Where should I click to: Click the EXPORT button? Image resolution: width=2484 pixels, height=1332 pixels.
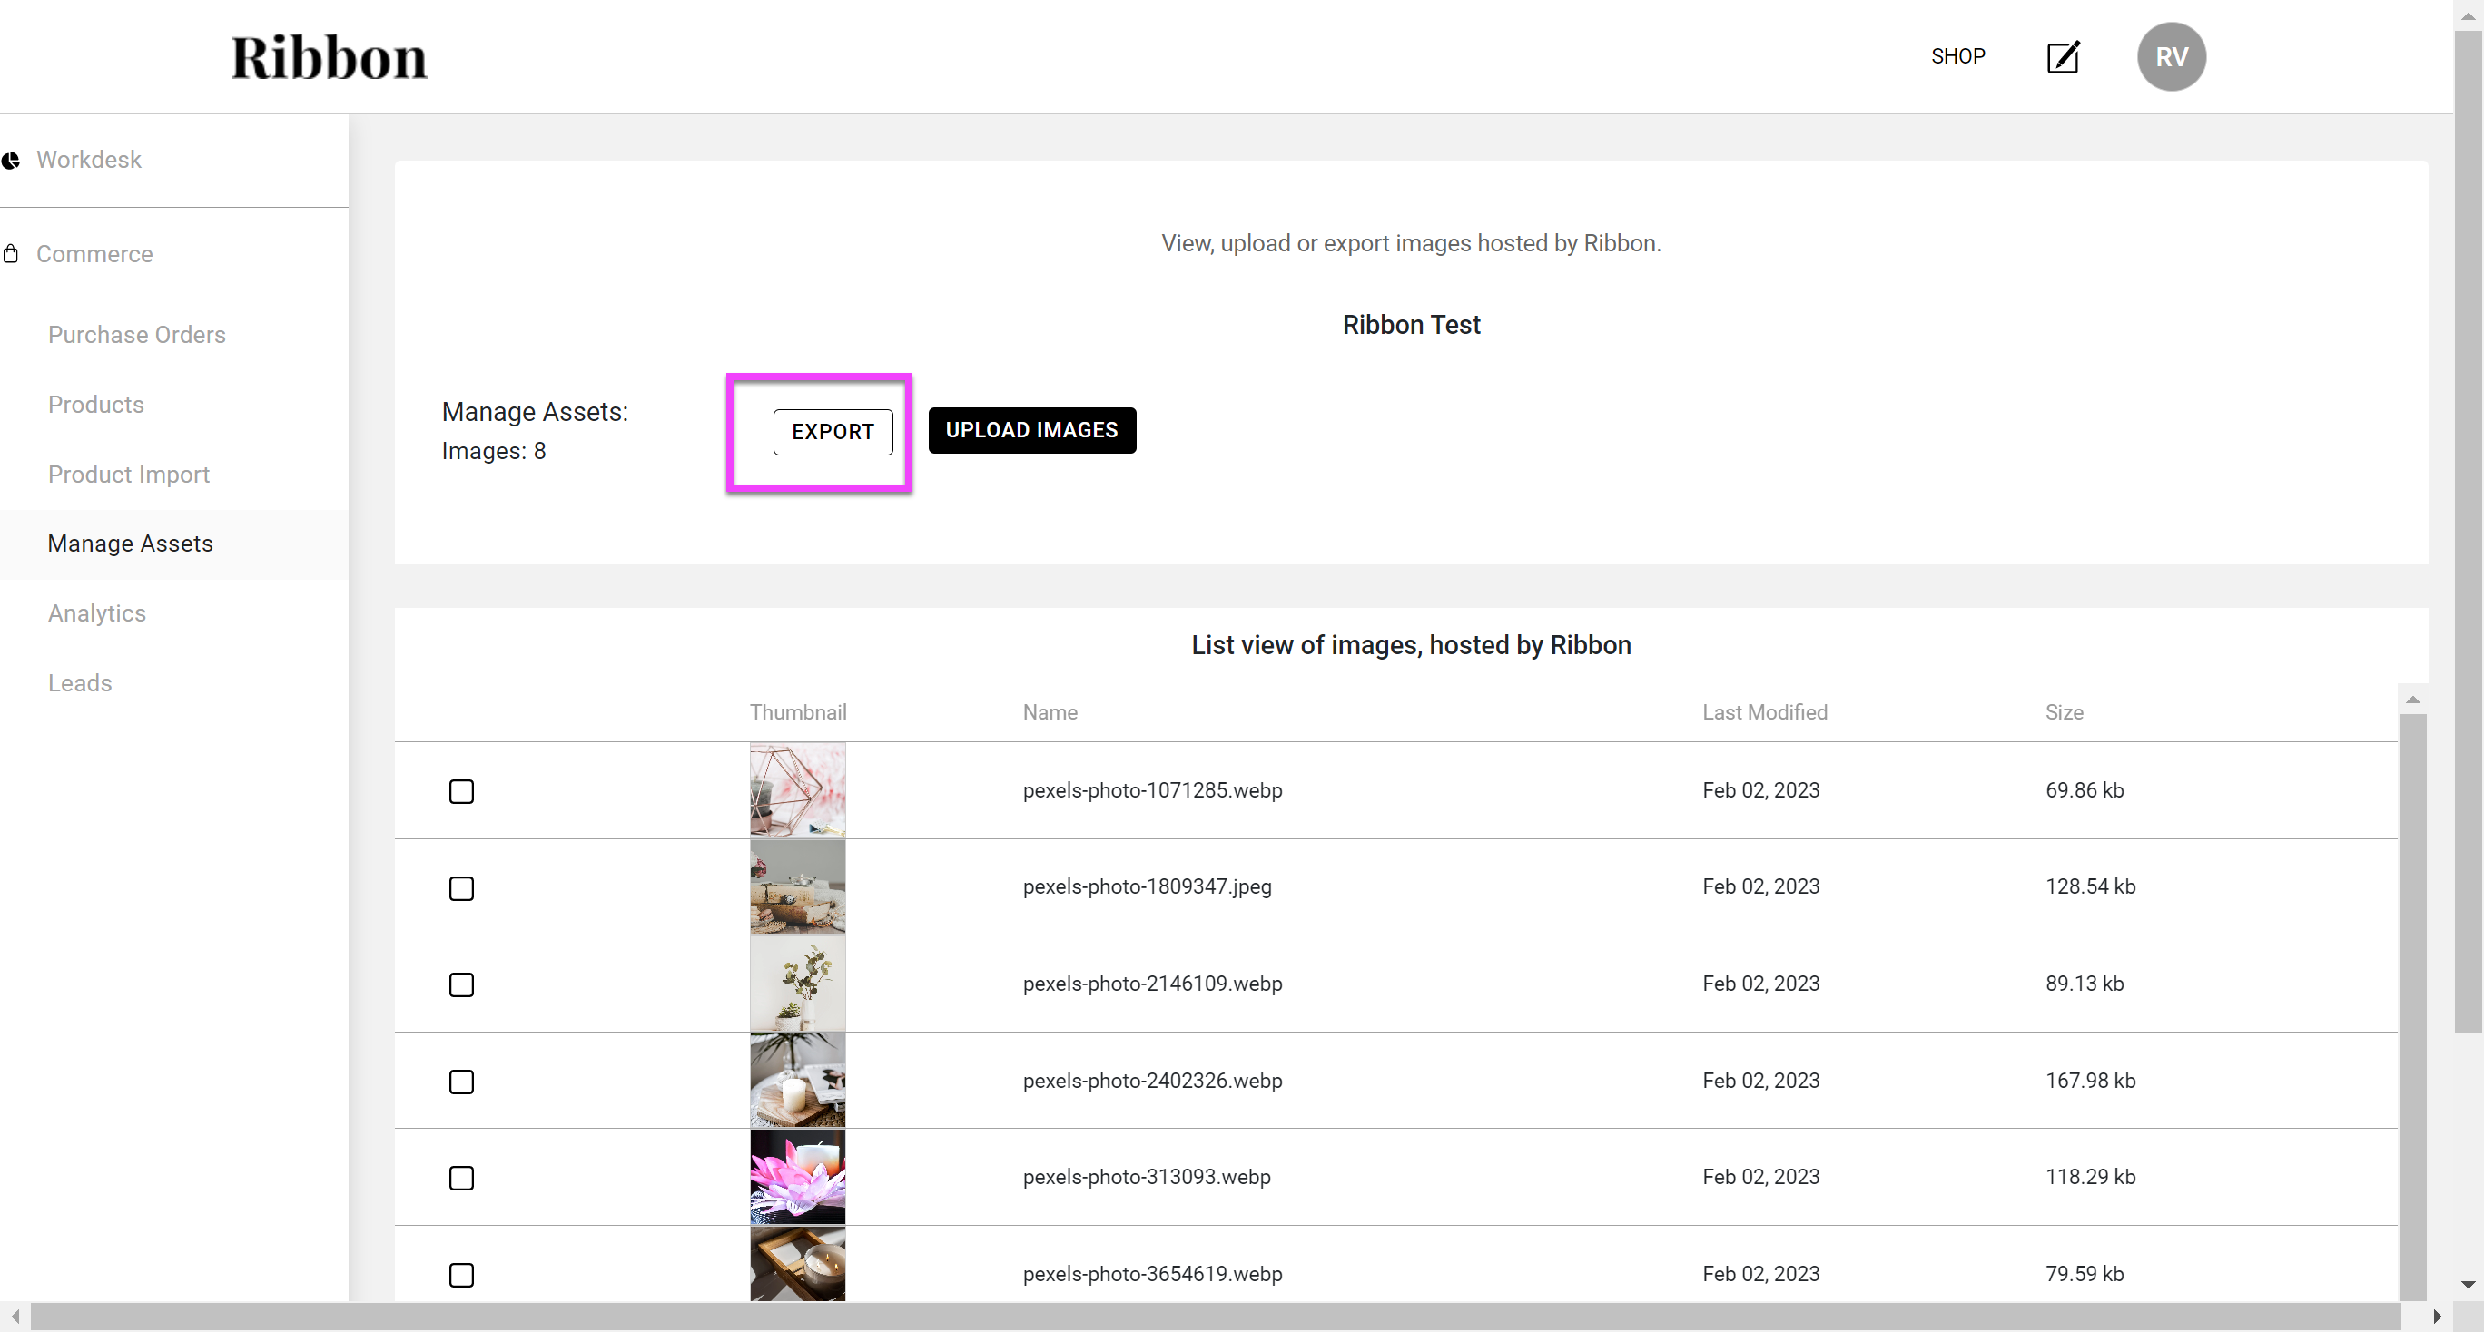[x=833, y=432]
